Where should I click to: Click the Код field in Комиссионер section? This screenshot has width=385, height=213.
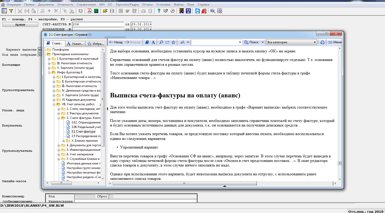coord(85,196)
